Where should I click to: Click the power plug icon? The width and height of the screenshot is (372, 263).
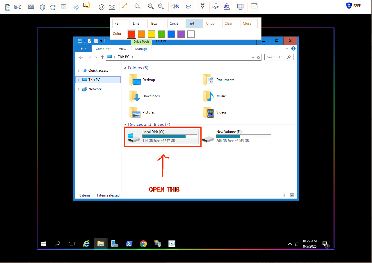point(203,6)
